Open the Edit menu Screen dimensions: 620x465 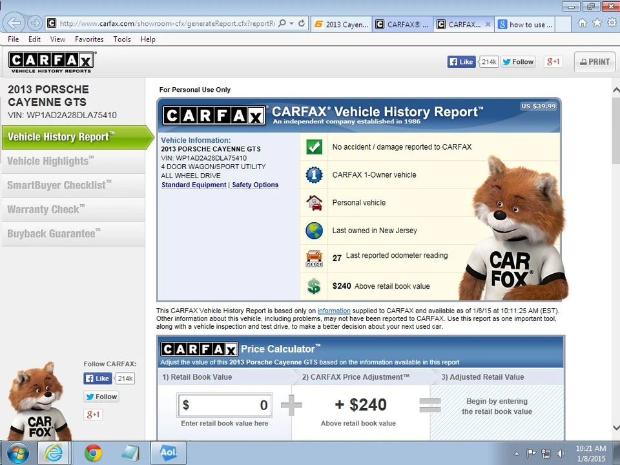34,39
